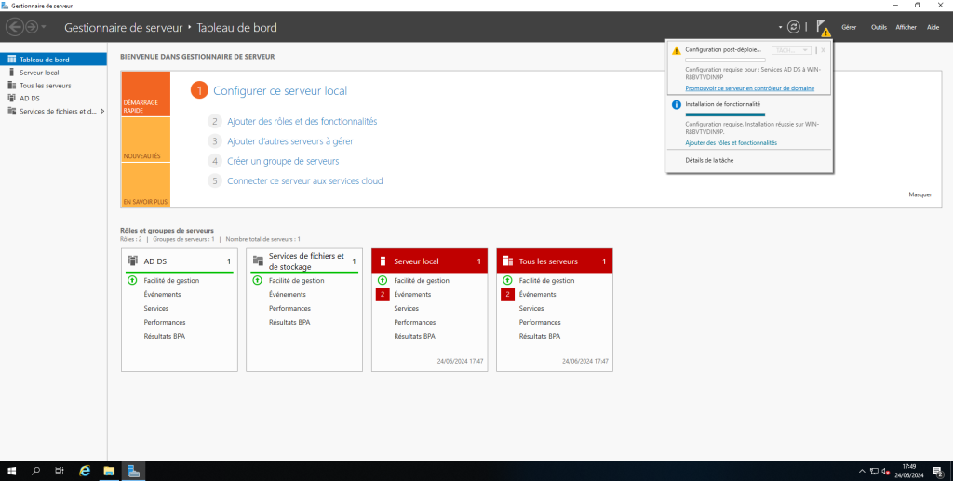Click the green status icon in AD DS tile

coord(131,280)
